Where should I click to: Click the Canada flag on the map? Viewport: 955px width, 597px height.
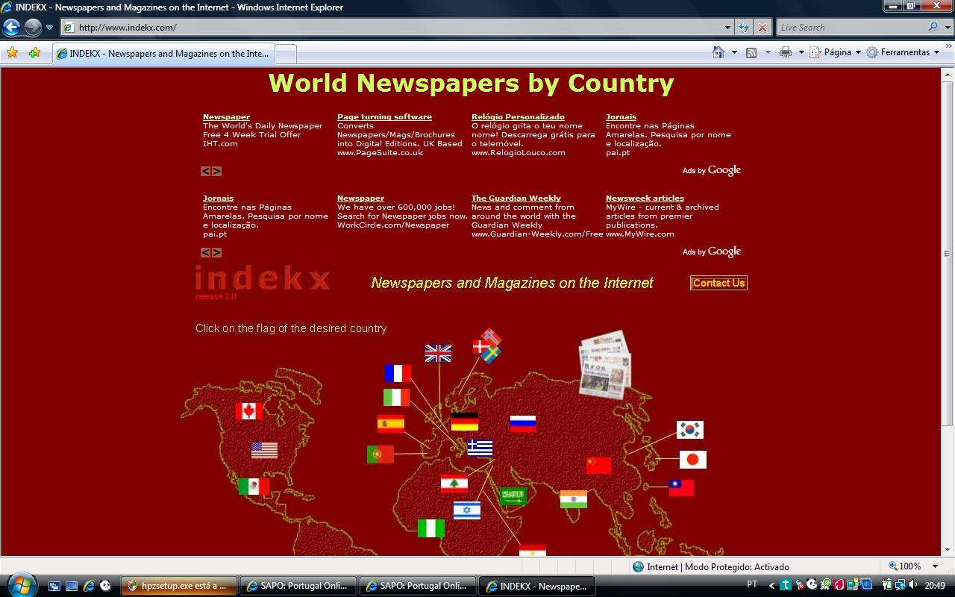[248, 411]
